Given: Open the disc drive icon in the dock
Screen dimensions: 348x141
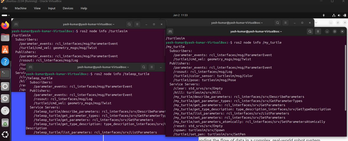Looking at the screenshot, I should 5,111.
